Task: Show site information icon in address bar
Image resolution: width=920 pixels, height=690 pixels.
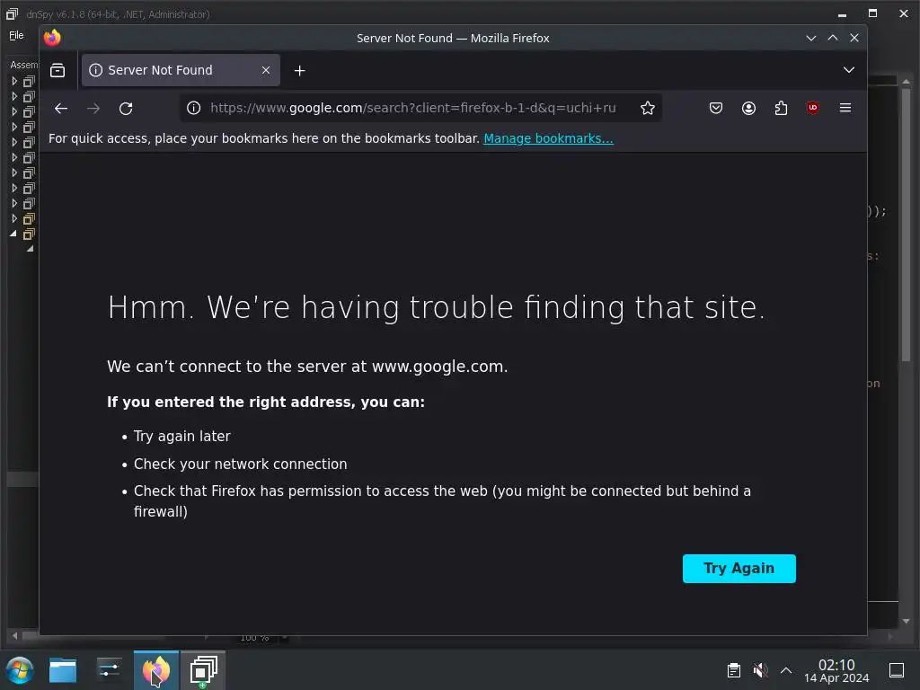Action: (x=194, y=108)
